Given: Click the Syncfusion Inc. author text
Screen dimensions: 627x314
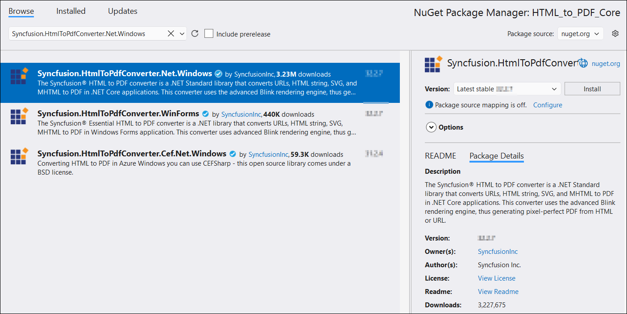Looking at the screenshot, I should (499, 265).
